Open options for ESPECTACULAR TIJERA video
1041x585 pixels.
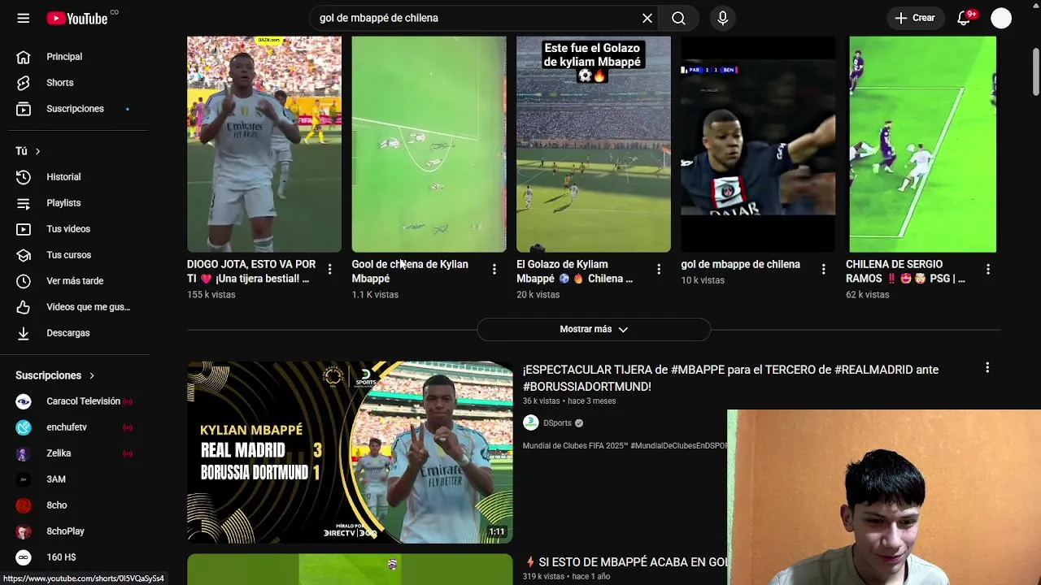pyautogui.click(x=987, y=368)
